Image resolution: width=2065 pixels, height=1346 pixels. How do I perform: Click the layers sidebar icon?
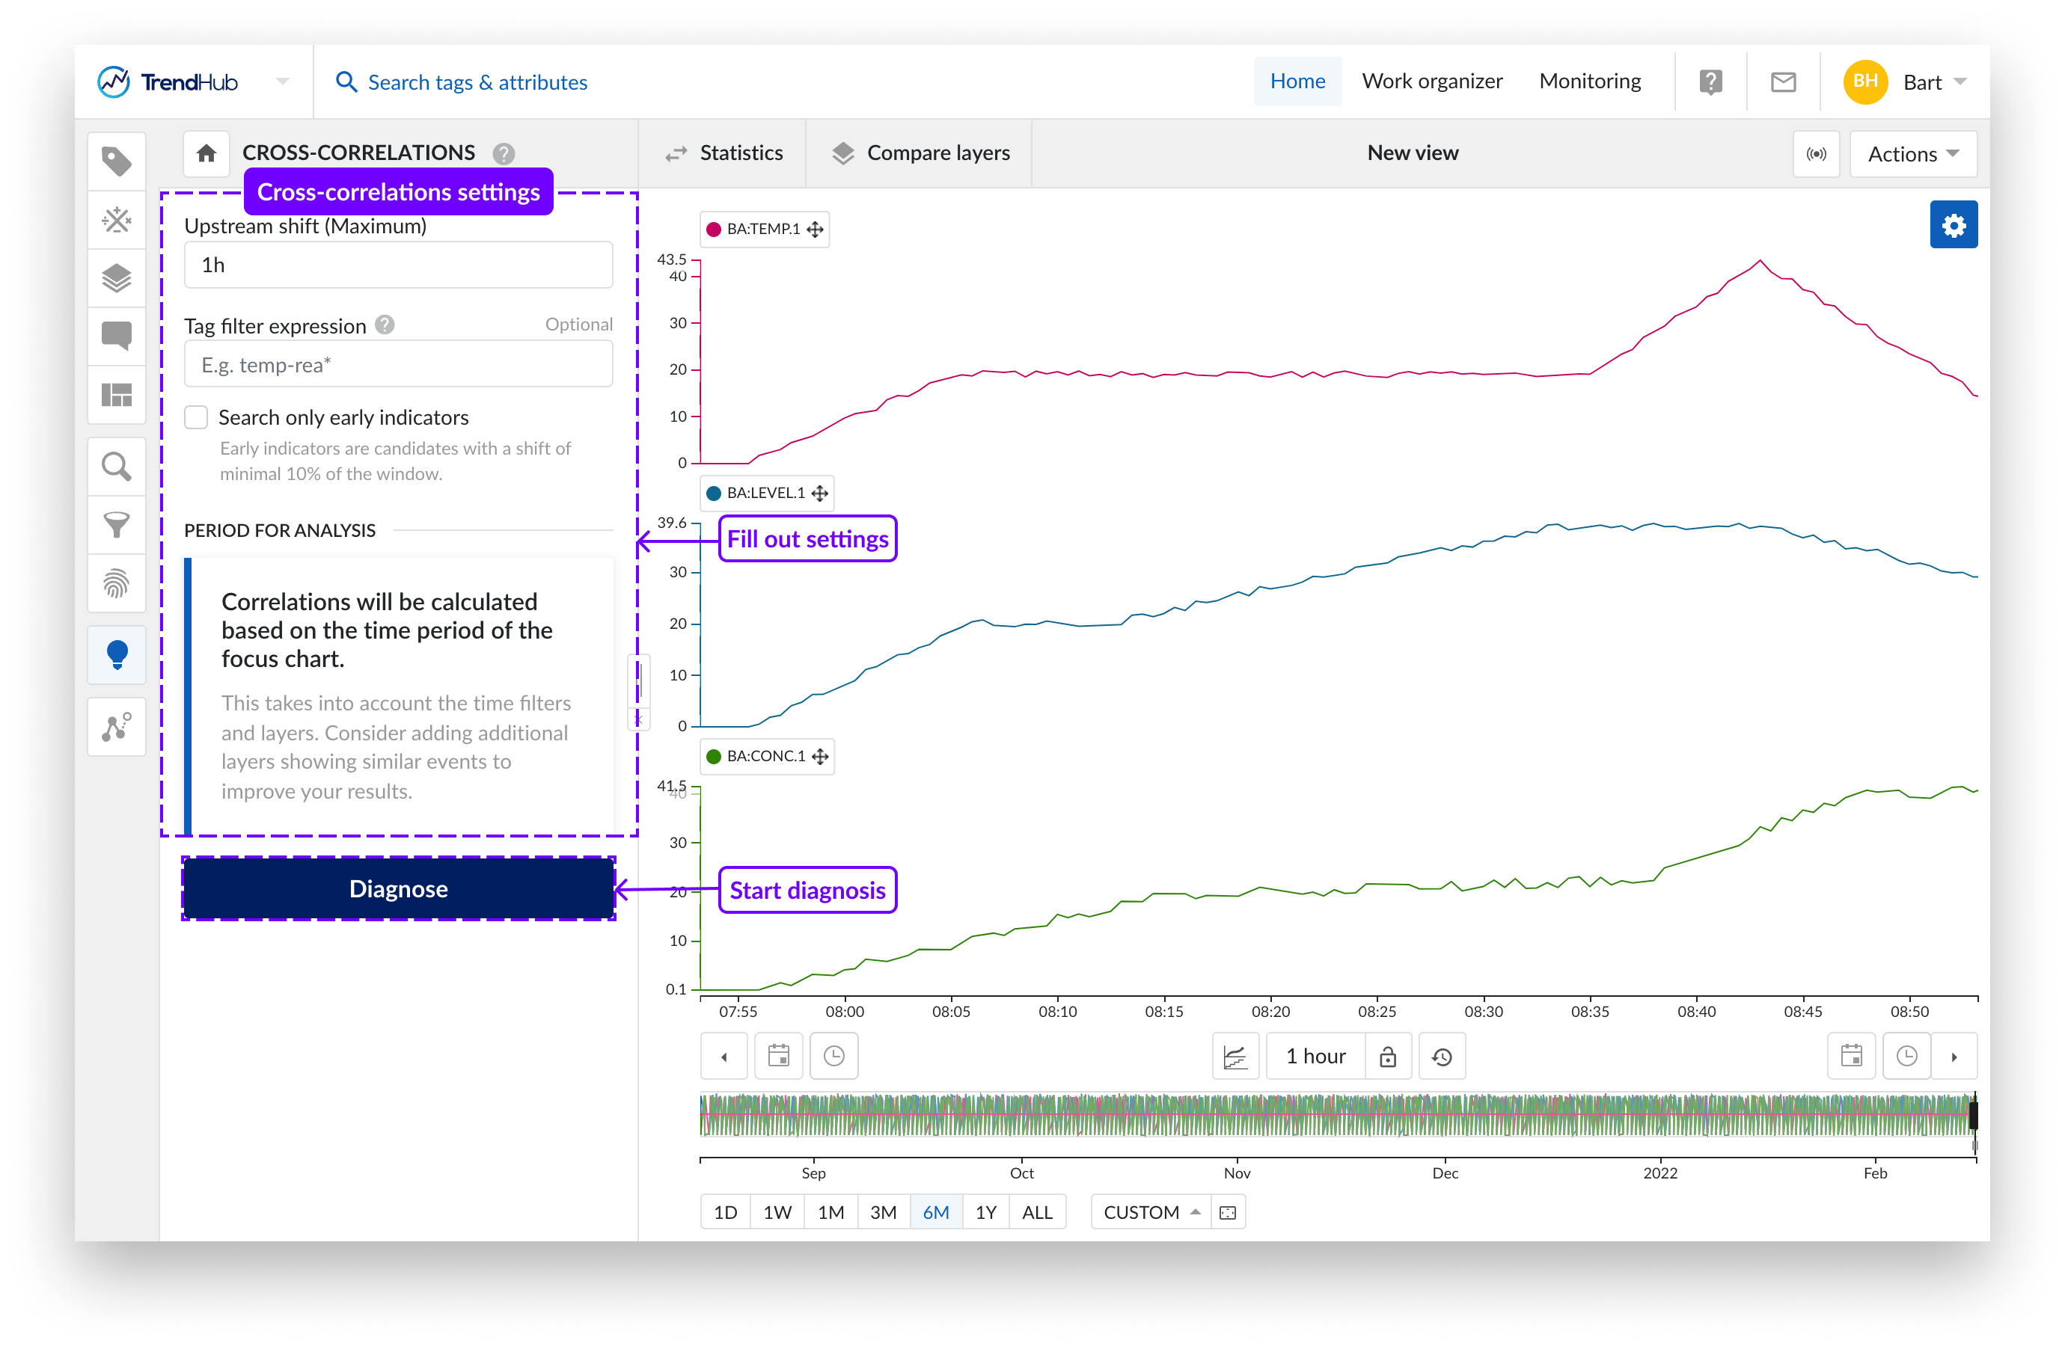116,278
